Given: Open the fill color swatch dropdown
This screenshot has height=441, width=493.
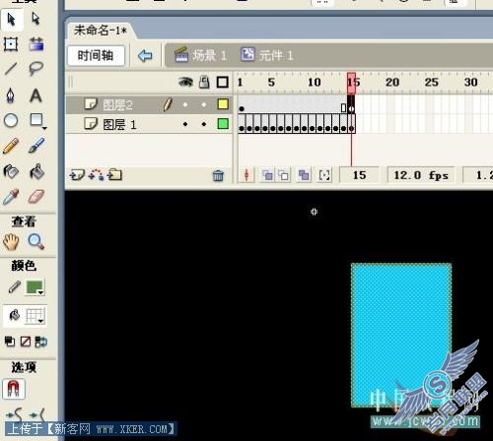Looking at the screenshot, I should point(35,316).
